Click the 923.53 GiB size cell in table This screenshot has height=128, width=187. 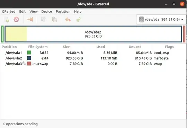click(x=74, y=58)
